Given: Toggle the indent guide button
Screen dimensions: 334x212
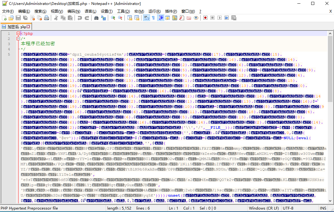Looking at the screenshot, I should [x=161, y=18].
